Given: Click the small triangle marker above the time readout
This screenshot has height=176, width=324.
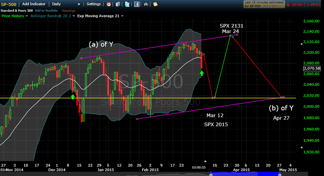Looking at the screenshot, I should pos(205,161).
